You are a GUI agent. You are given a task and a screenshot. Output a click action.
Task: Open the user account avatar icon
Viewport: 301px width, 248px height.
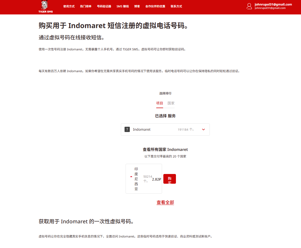249,6
